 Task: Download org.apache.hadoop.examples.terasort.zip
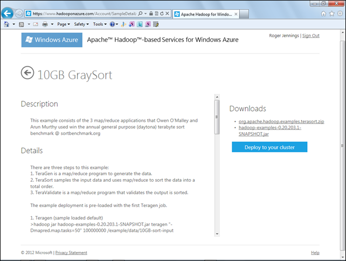pyautogui.click(x=281, y=121)
